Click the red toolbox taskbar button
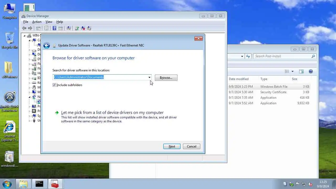The height and width of the screenshot is (189, 336). [55, 184]
